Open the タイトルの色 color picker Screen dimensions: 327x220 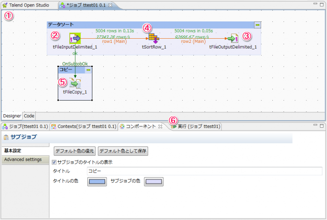(x=97, y=181)
